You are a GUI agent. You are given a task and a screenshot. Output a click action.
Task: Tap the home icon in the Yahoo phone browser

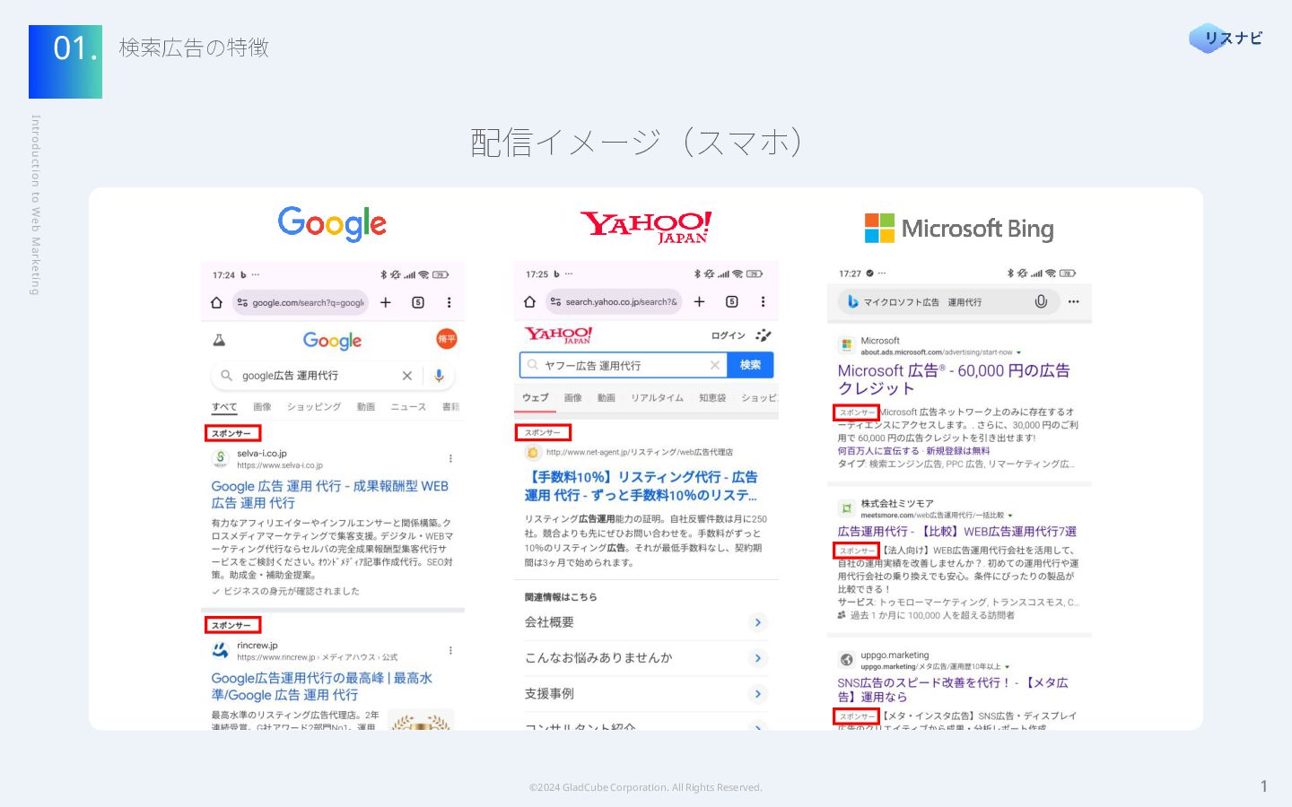tap(529, 302)
